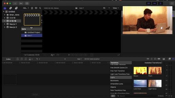This screenshot has width=175, height=98.
Task: Open the View options dropdown
Action: click(116, 8)
